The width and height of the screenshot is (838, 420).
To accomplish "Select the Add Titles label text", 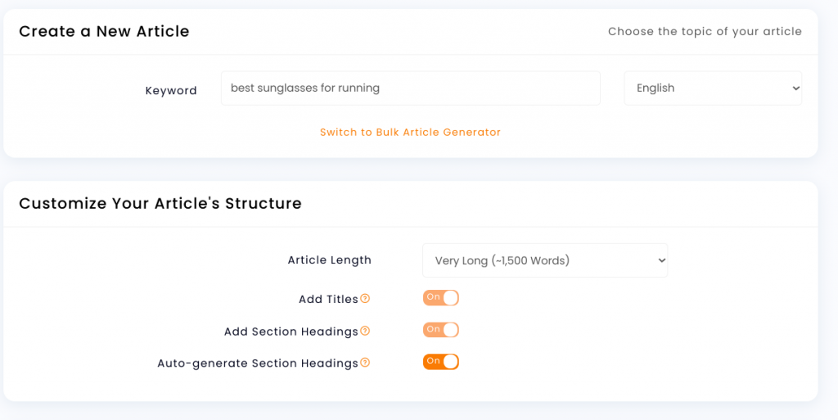I will point(328,299).
